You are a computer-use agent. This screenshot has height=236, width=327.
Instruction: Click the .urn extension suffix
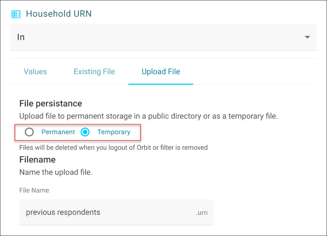tap(202, 213)
